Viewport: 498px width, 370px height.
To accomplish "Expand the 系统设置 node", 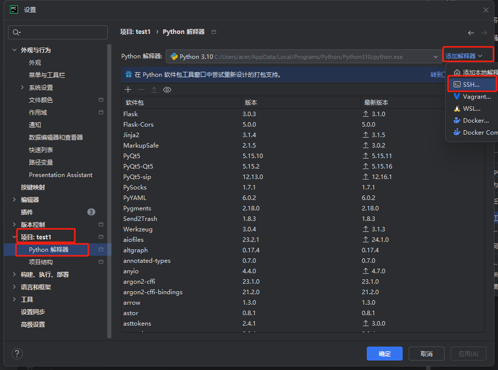I will pos(22,87).
